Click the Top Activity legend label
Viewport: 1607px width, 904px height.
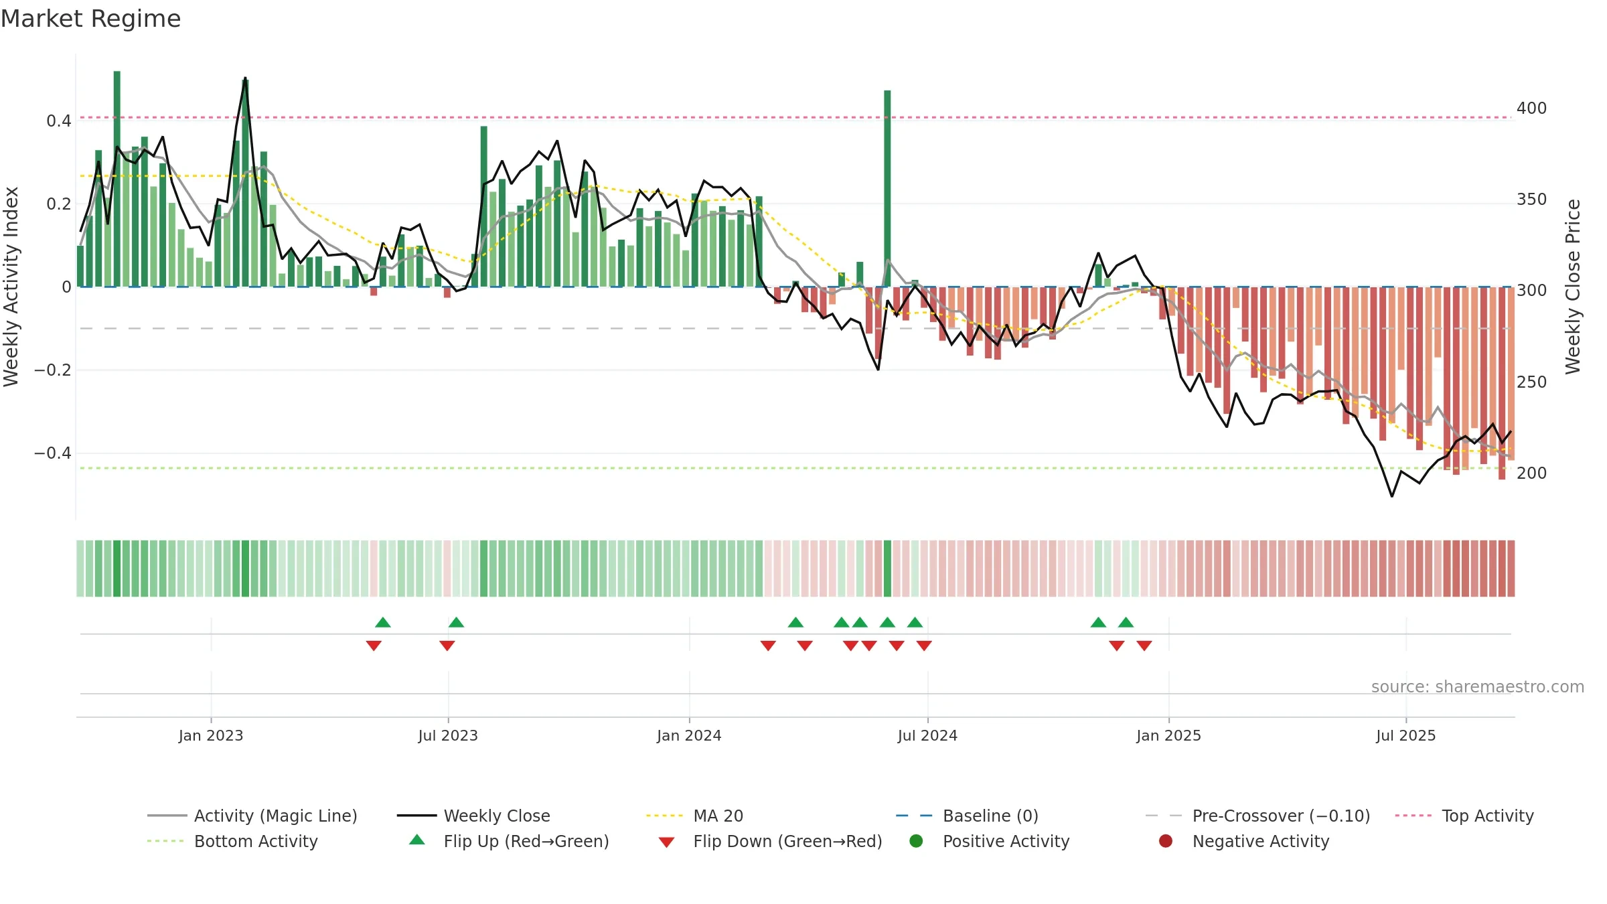(1487, 816)
